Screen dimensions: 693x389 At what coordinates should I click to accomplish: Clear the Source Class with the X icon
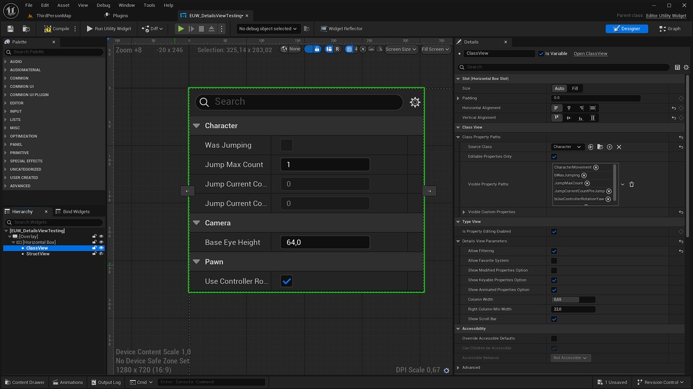coord(619,147)
